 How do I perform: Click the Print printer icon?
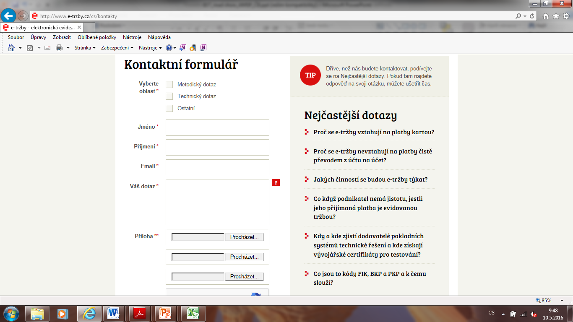[59, 48]
